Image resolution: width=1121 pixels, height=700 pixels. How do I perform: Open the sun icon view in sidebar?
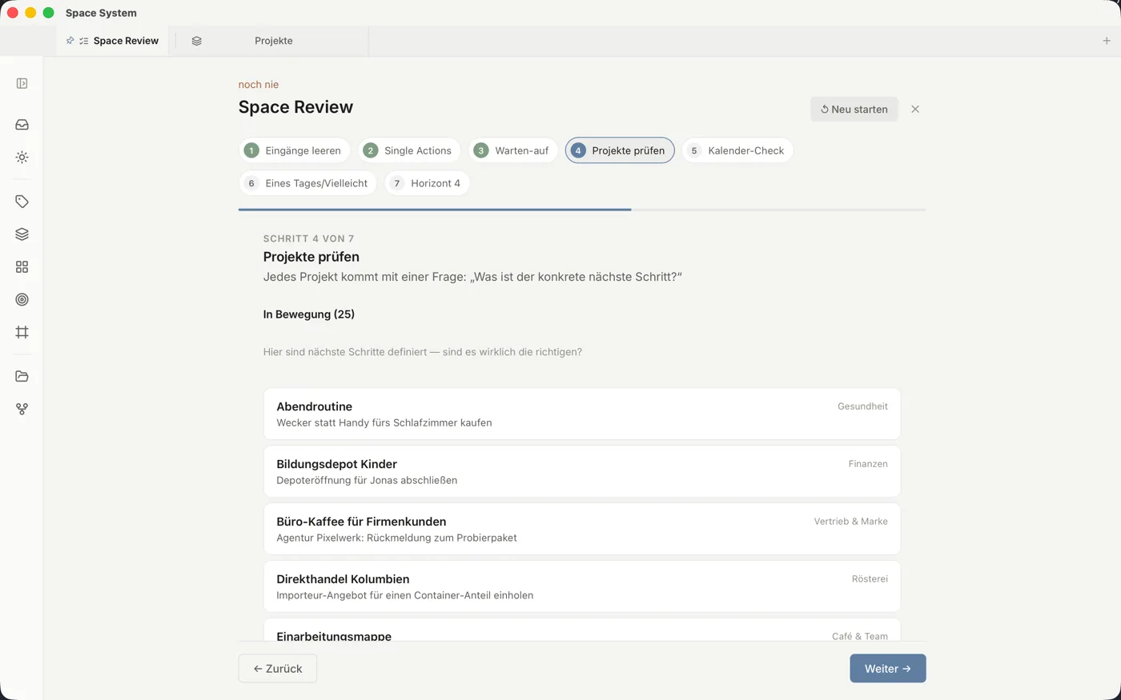click(x=22, y=158)
